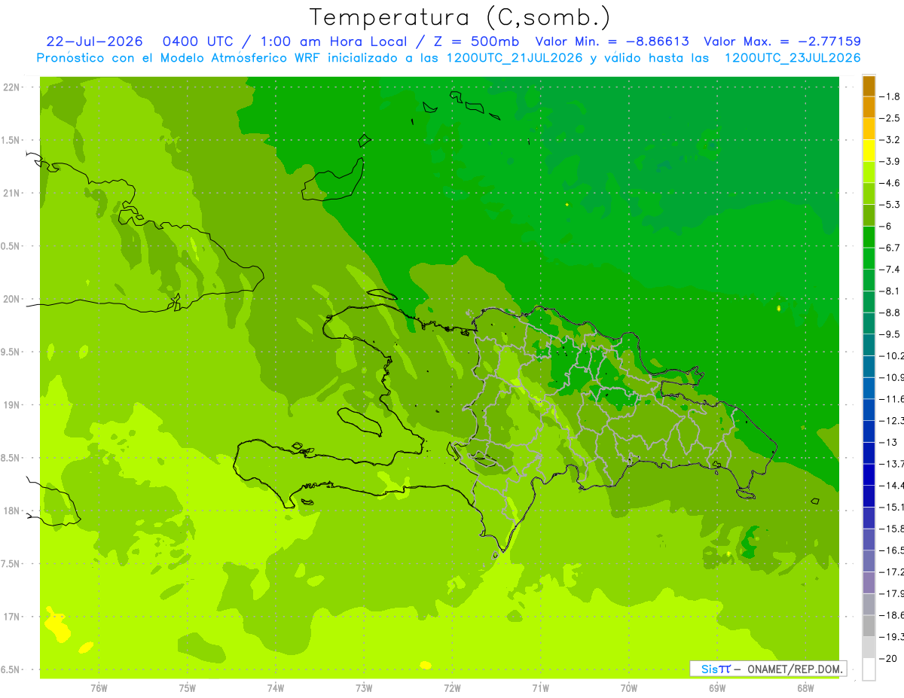Click the "70W" longitude axis label
This screenshot has height=698, width=904.
click(x=629, y=687)
